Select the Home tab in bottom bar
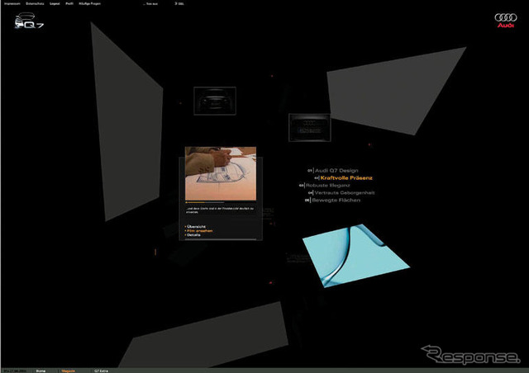 pyautogui.click(x=41, y=371)
